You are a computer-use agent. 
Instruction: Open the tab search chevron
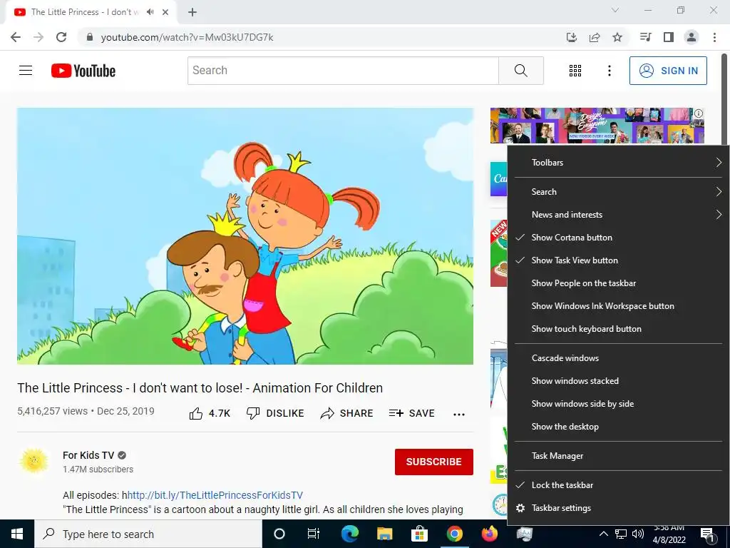pyautogui.click(x=615, y=10)
